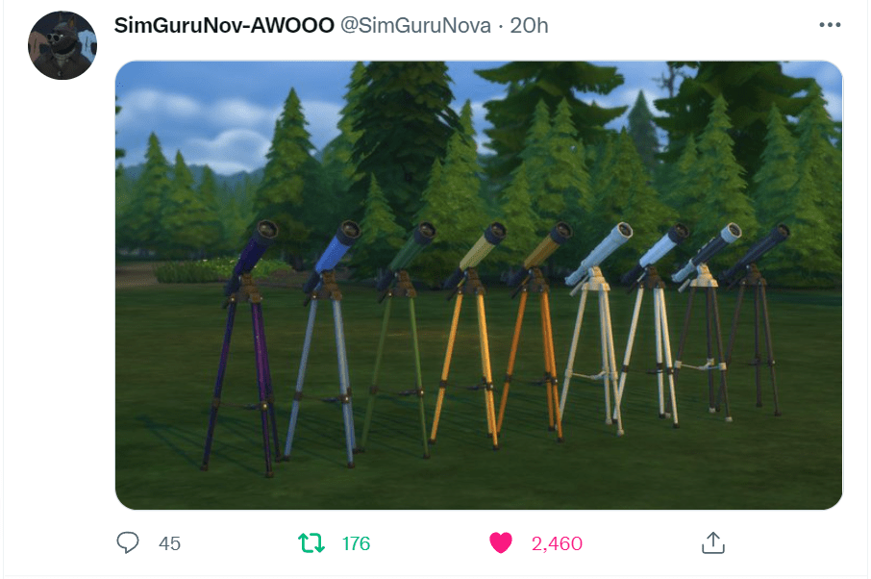Click the rightmost black telescope

[x=756, y=316]
